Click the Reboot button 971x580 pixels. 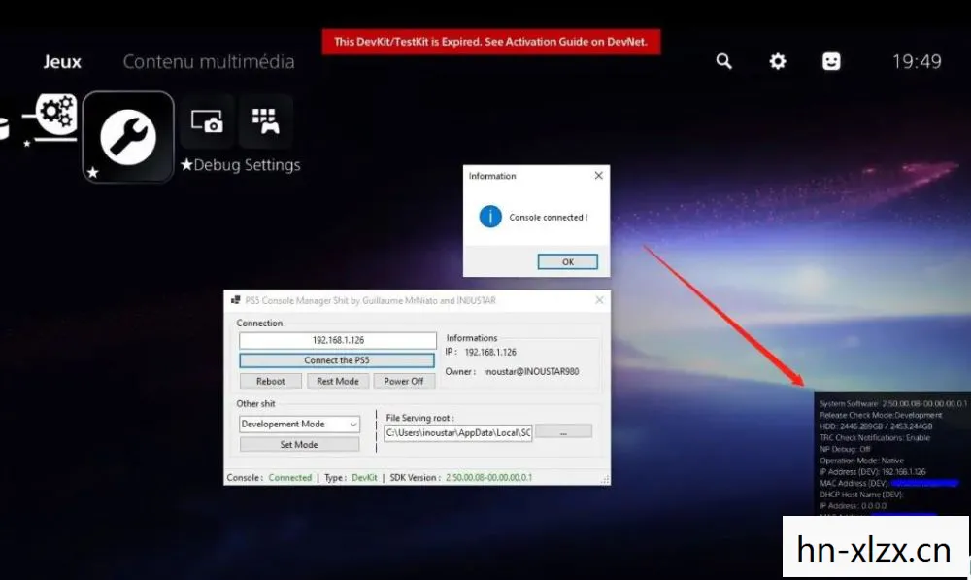(271, 381)
